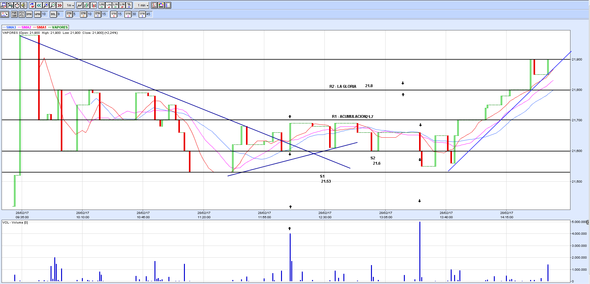Toggle the SMA 3 indicator

click(x=142, y=14)
